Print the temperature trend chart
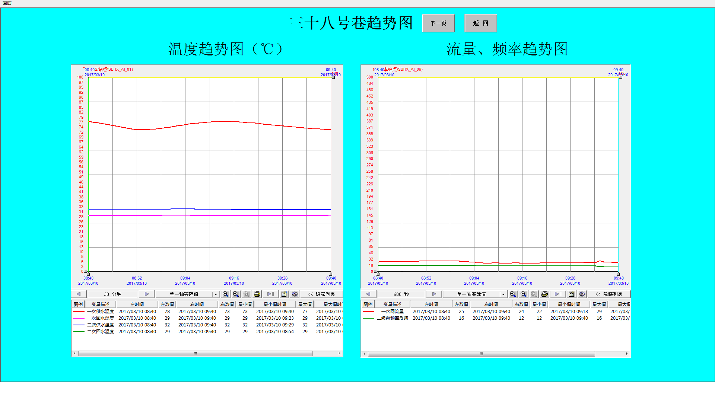Screen dimensions: 715x402 257,294
